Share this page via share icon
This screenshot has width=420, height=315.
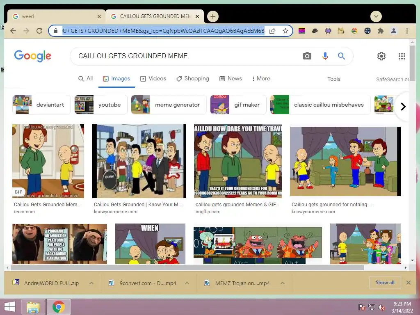click(272, 31)
